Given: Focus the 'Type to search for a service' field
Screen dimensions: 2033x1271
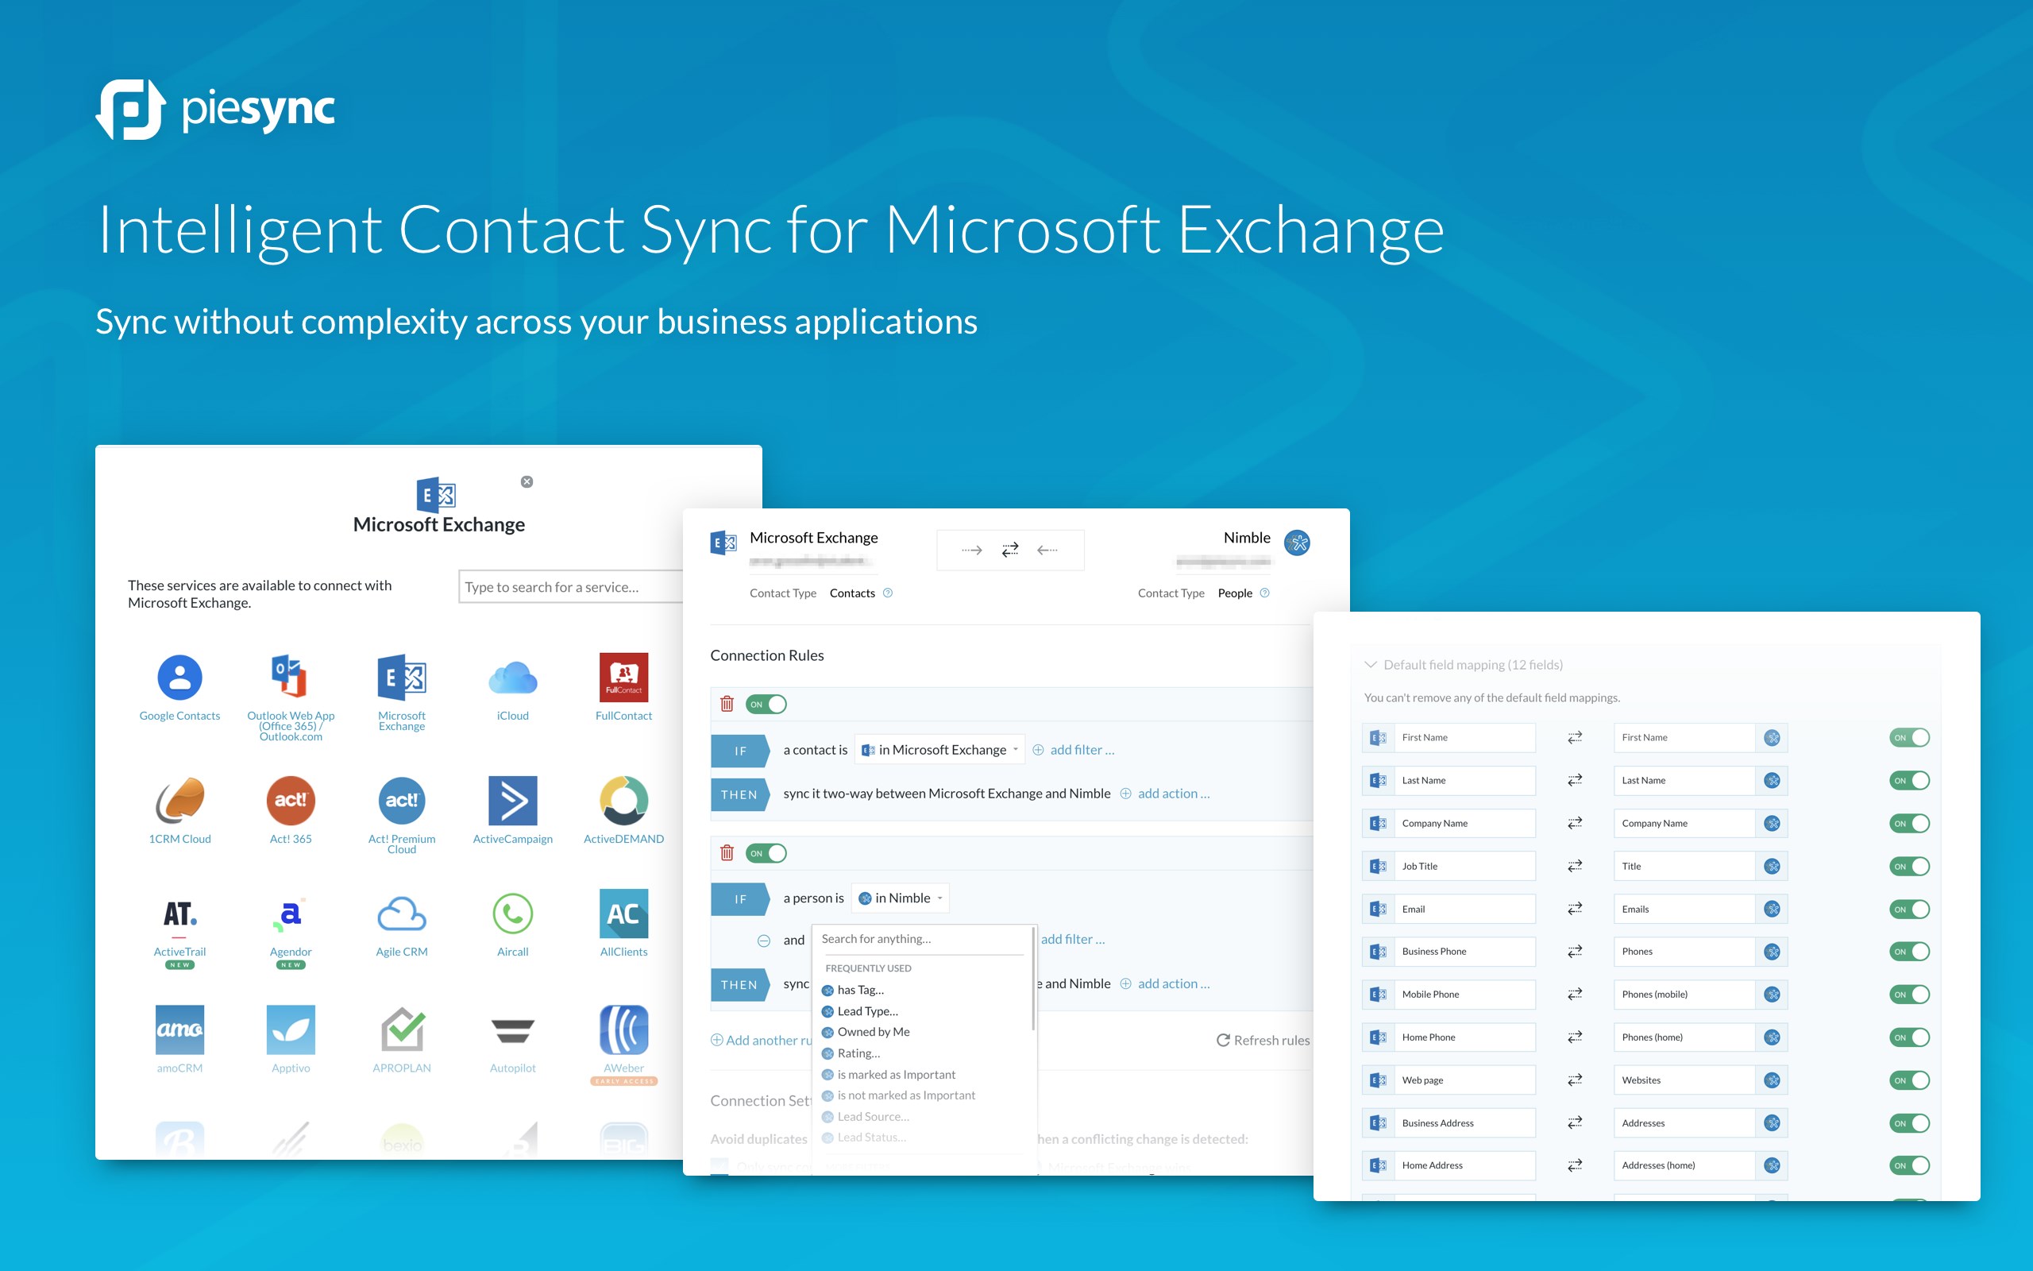Looking at the screenshot, I should (x=571, y=587).
